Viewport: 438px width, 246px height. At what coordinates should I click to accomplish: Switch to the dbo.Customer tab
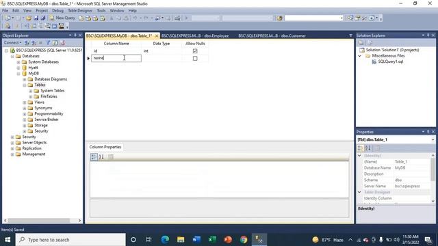coord(272,36)
